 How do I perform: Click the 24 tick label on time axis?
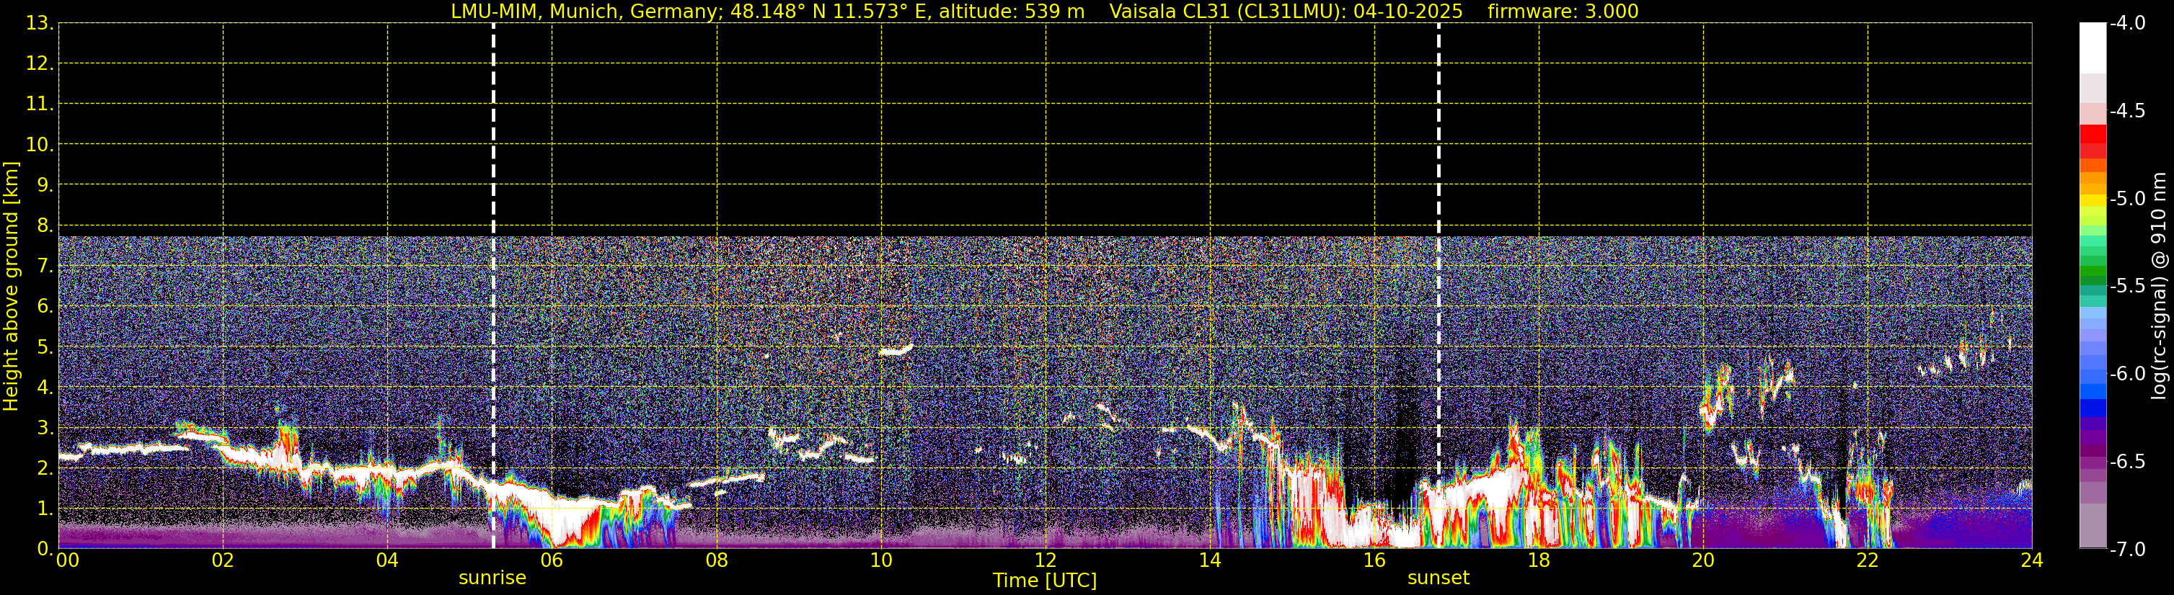click(2031, 561)
